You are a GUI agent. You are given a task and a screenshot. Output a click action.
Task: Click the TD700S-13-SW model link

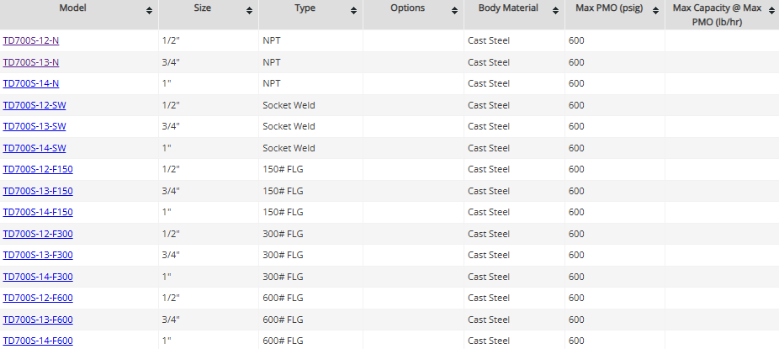[34, 126]
